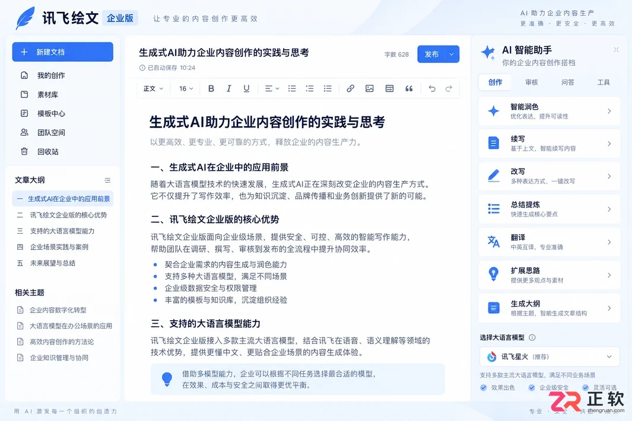Click the 新建文档 button

pos(62,52)
